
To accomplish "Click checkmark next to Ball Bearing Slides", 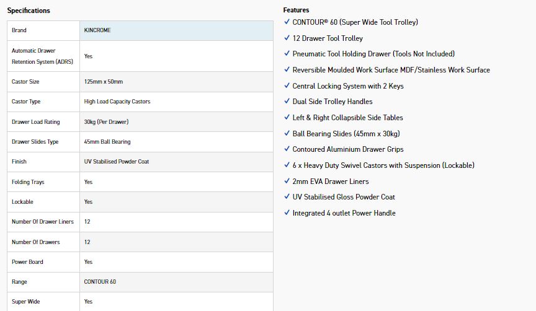I will point(287,133).
